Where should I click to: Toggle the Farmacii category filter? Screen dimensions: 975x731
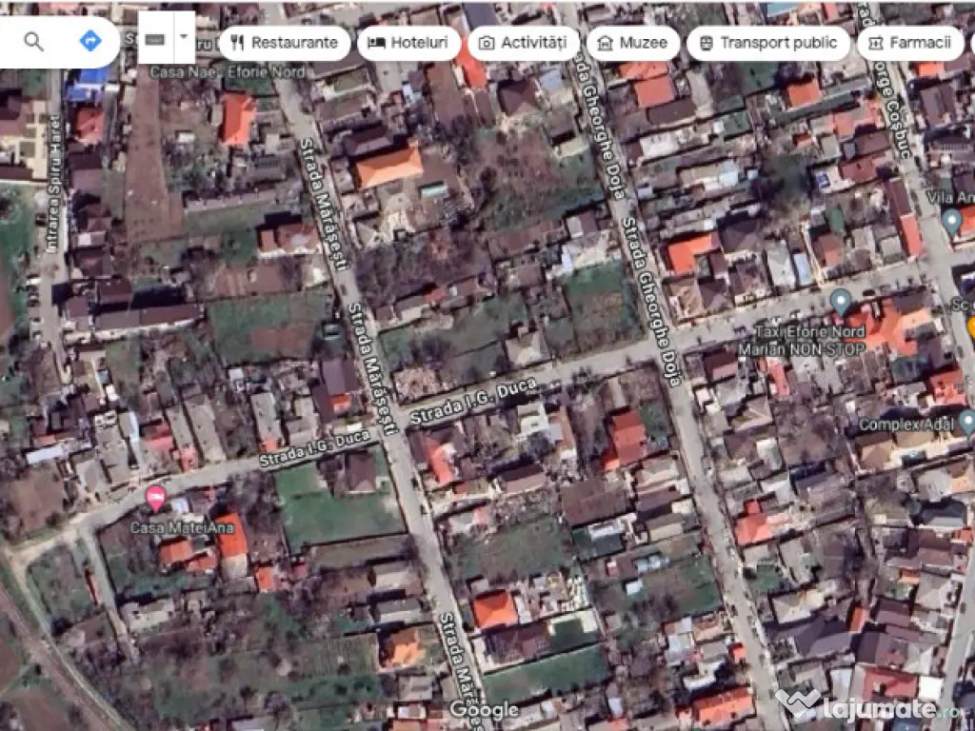[910, 43]
